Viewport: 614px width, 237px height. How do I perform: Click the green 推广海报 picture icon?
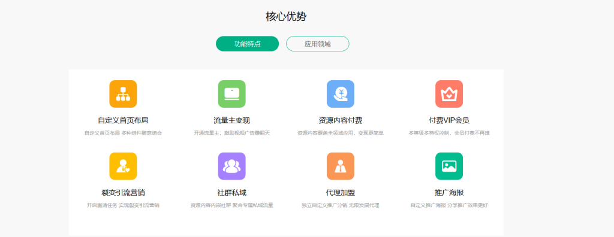(x=449, y=166)
